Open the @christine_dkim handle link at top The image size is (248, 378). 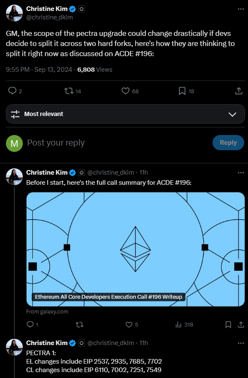(49, 17)
